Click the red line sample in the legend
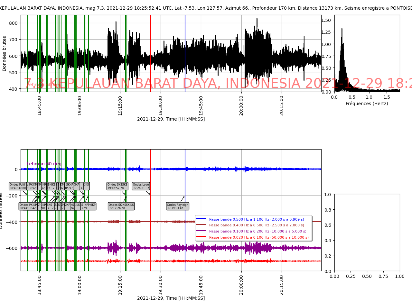 click(201, 238)
